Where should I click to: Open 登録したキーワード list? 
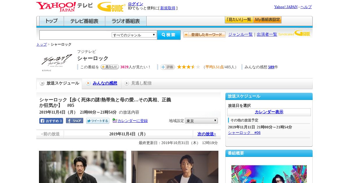pos(204,35)
